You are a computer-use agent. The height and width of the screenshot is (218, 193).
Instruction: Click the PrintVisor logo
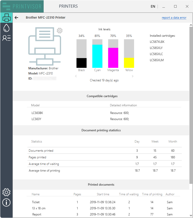coord(22,6)
